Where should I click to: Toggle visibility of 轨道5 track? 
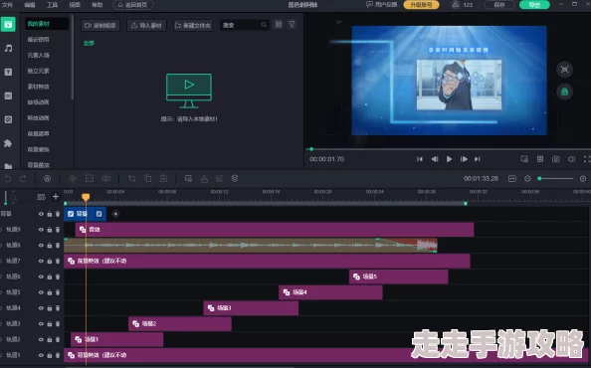pyautogui.click(x=41, y=292)
